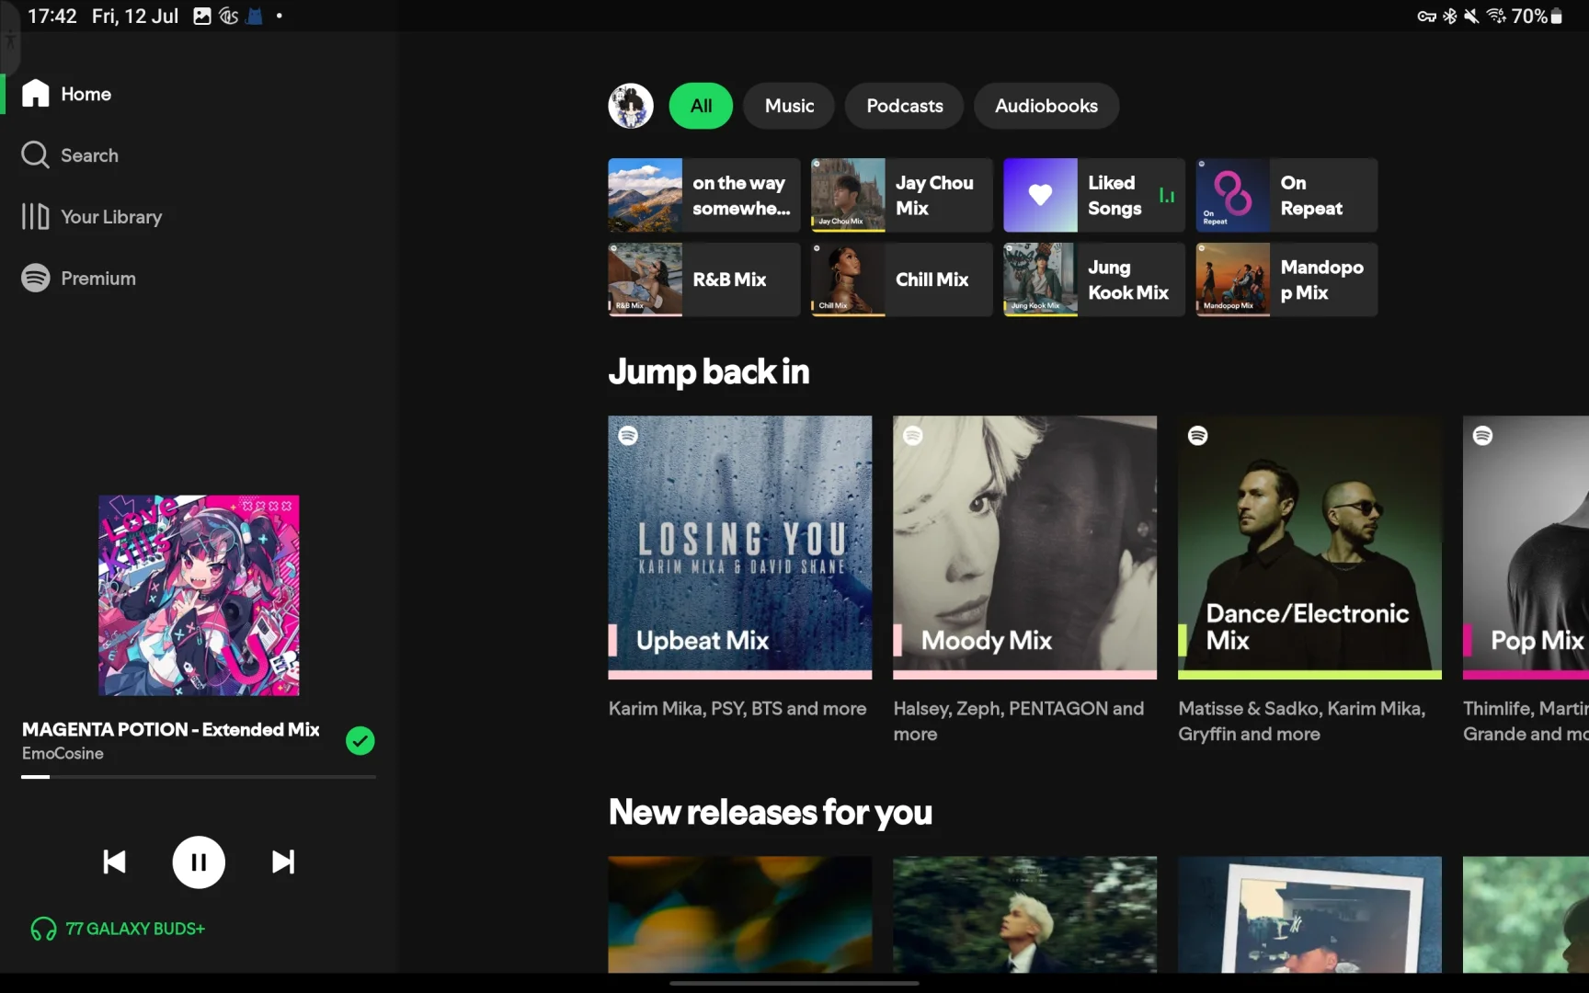Tap the battery indicator in status bar
This screenshot has height=993, width=1589.
pyautogui.click(x=1557, y=16)
